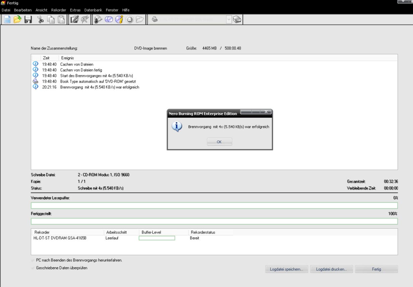Click the Paste clipboard icon
The image size is (413, 287).
point(61,19)
